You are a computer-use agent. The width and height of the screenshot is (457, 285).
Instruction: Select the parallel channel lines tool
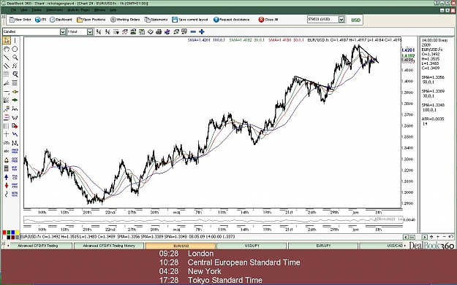(7, 66)
